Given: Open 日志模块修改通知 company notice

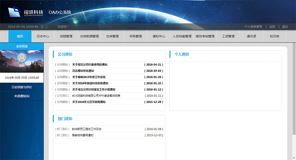Looking at the screenshot, I should pos(83,71).
